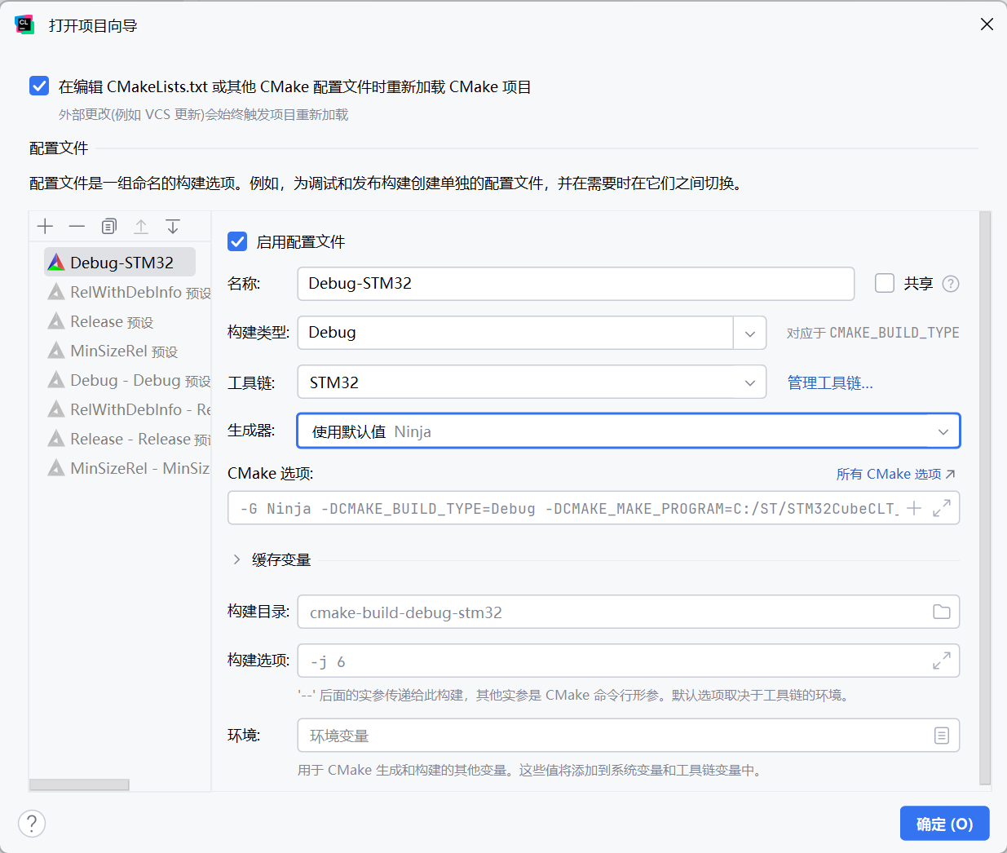Click the 确定 (O) button

[x=944, y=824]
